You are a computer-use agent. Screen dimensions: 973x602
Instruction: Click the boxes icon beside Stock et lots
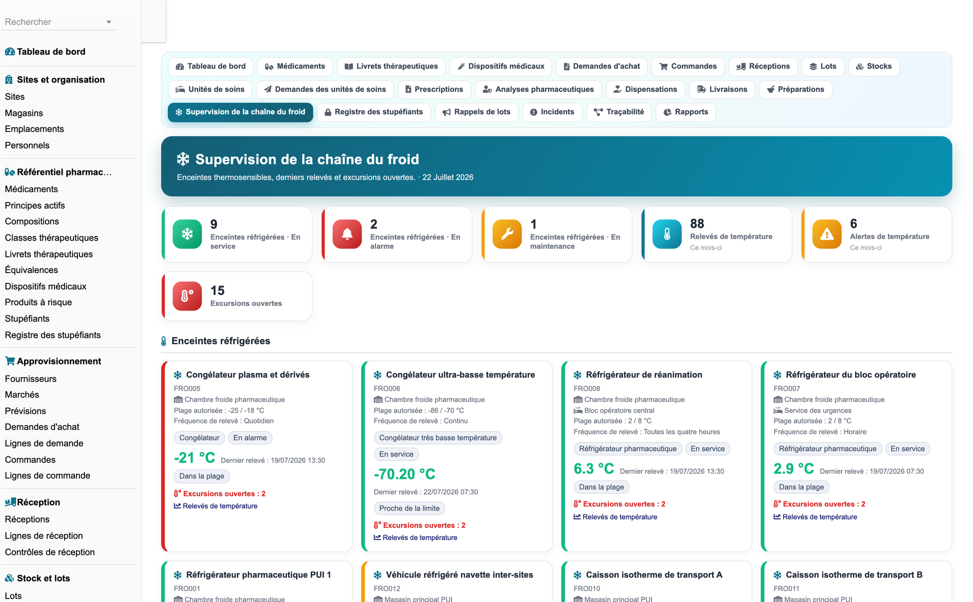click(x=9, y=578)
